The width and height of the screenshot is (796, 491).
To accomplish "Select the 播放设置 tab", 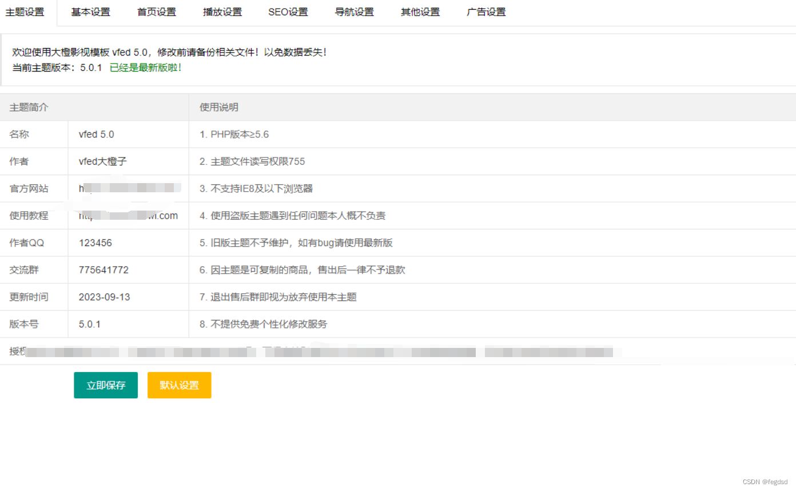I will pyautogui.click(x=222, y=11).
